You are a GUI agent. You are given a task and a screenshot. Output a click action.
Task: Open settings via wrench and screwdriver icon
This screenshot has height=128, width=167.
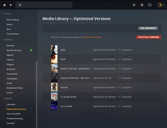coord(142,5)
